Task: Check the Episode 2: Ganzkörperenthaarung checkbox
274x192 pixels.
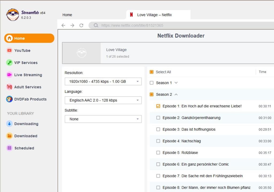Action: (x=158, y=118)
